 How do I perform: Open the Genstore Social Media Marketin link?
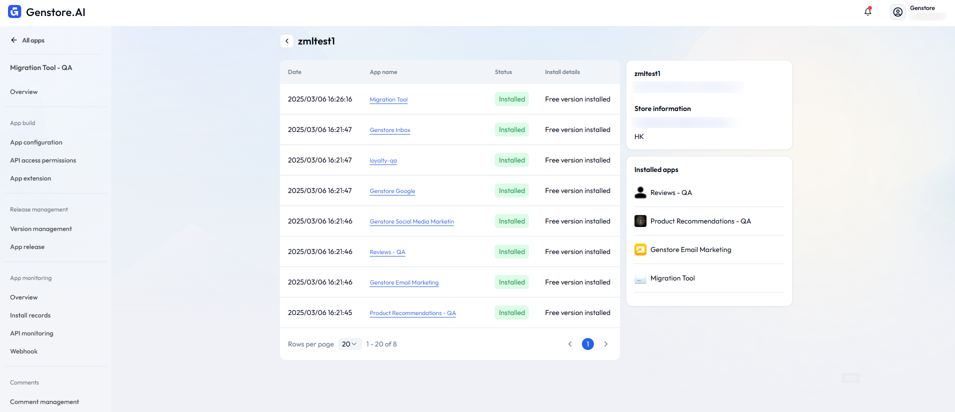pos(412,221)
